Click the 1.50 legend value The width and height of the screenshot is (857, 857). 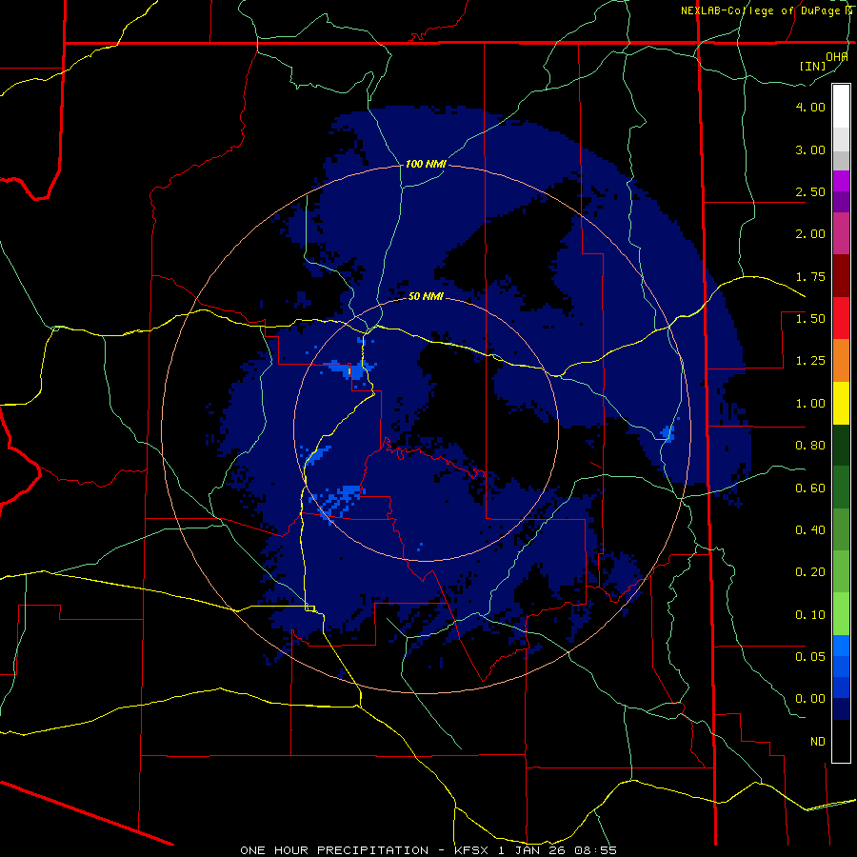[x=810, y=319]
